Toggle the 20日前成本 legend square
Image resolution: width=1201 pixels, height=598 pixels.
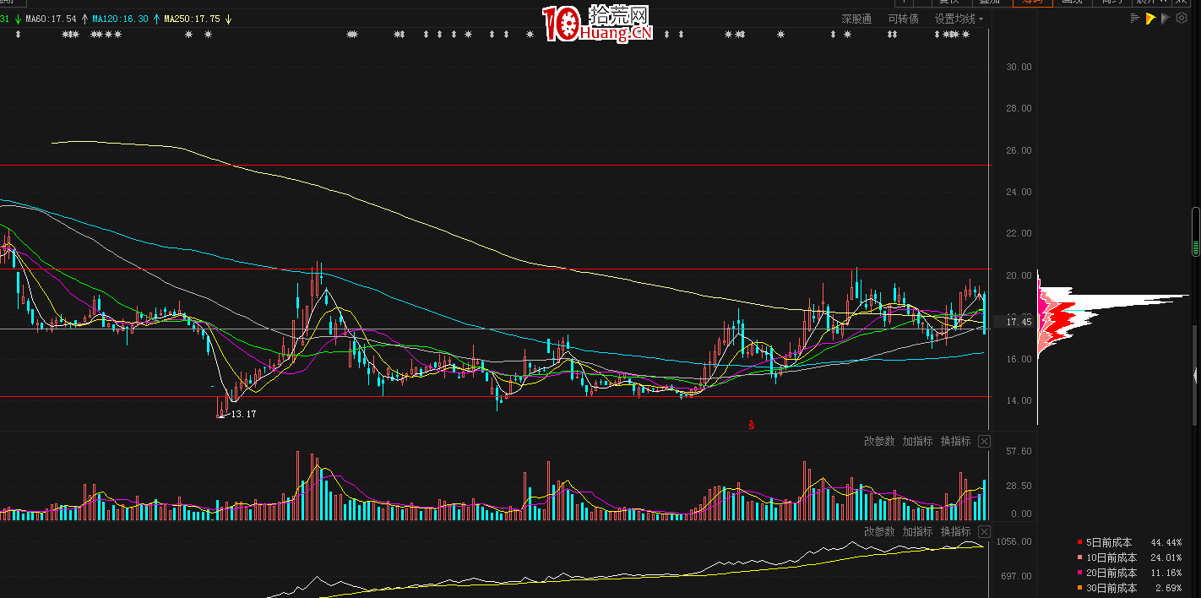pyautogui.click(x=1079, y=573)
